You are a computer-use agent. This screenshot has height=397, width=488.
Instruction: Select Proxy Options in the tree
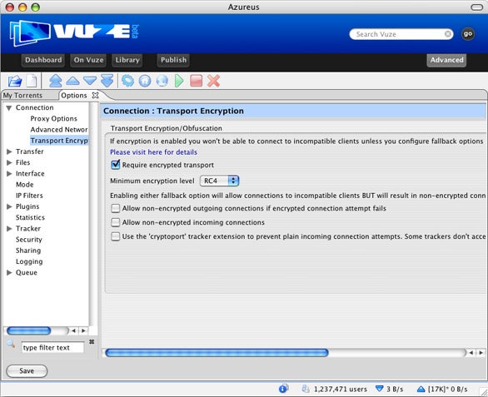(53, 118)
